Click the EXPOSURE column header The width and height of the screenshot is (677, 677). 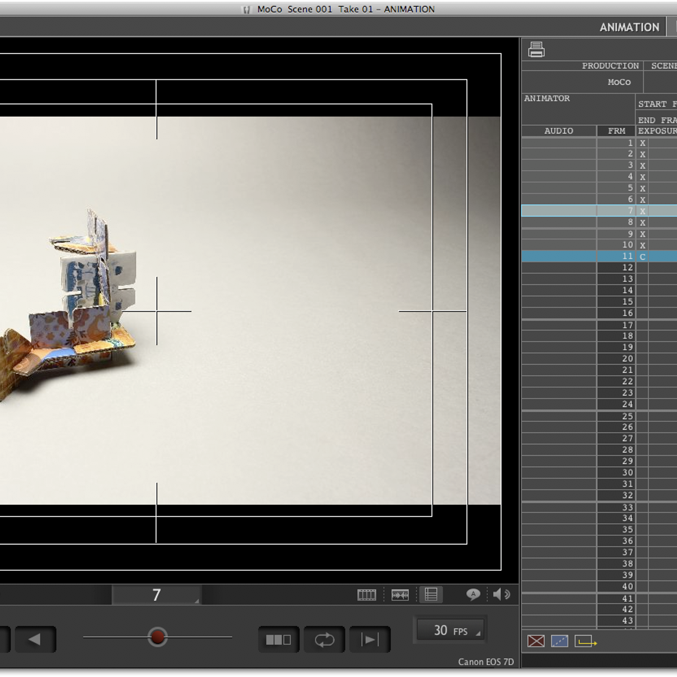[x=657, y=131]
